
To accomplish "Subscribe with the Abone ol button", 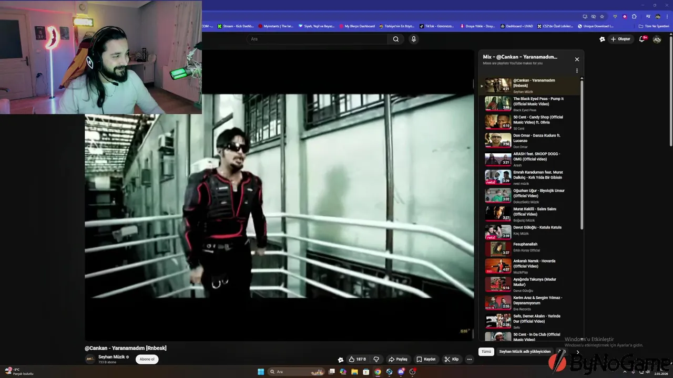I will (147, 359).
